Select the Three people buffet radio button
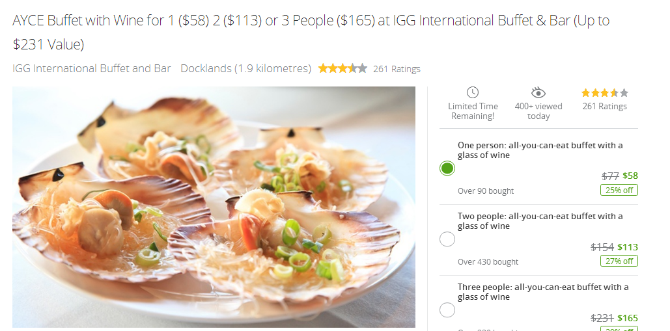 pos(447,310)
